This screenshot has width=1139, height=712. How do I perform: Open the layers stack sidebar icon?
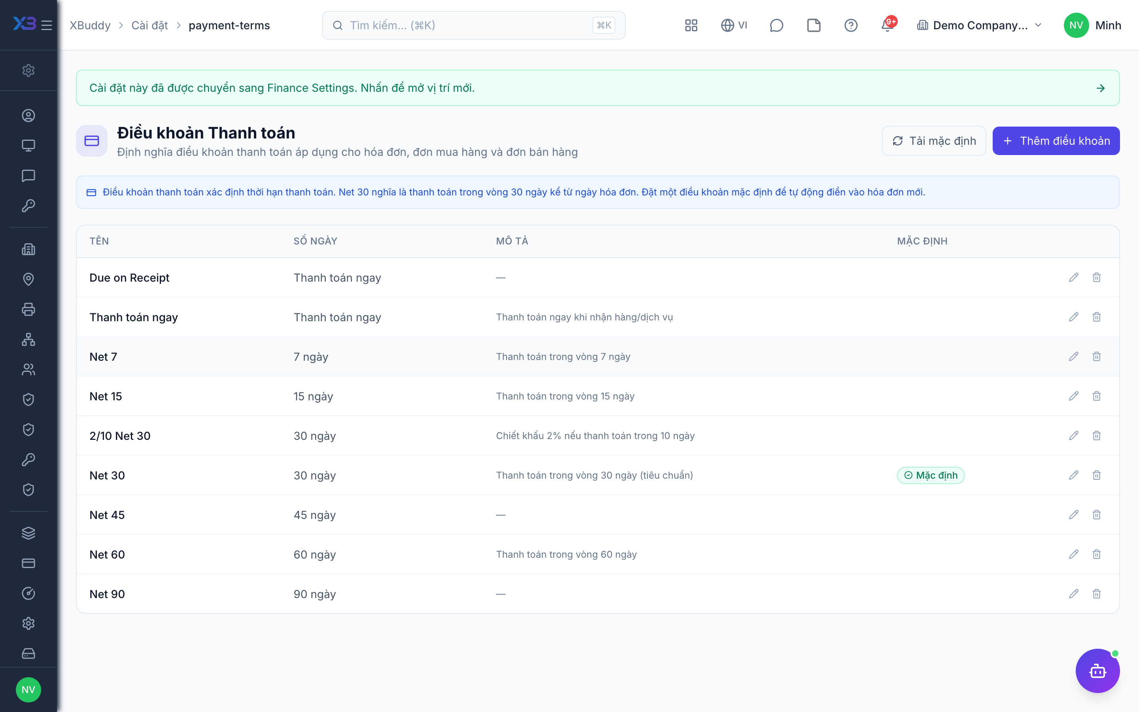pyautogui.click(x=28, y=533)
